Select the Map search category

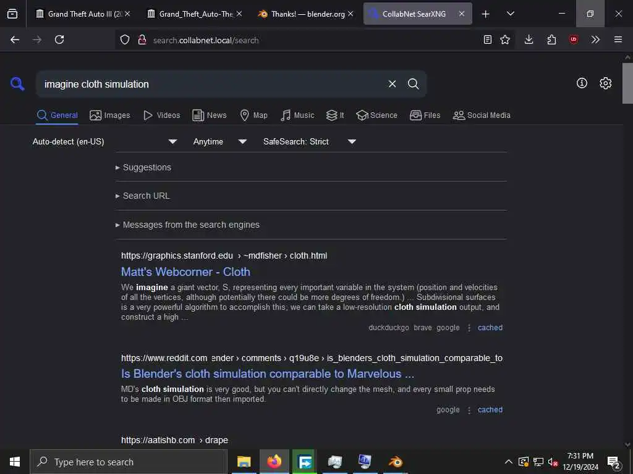tap(253, 115)
